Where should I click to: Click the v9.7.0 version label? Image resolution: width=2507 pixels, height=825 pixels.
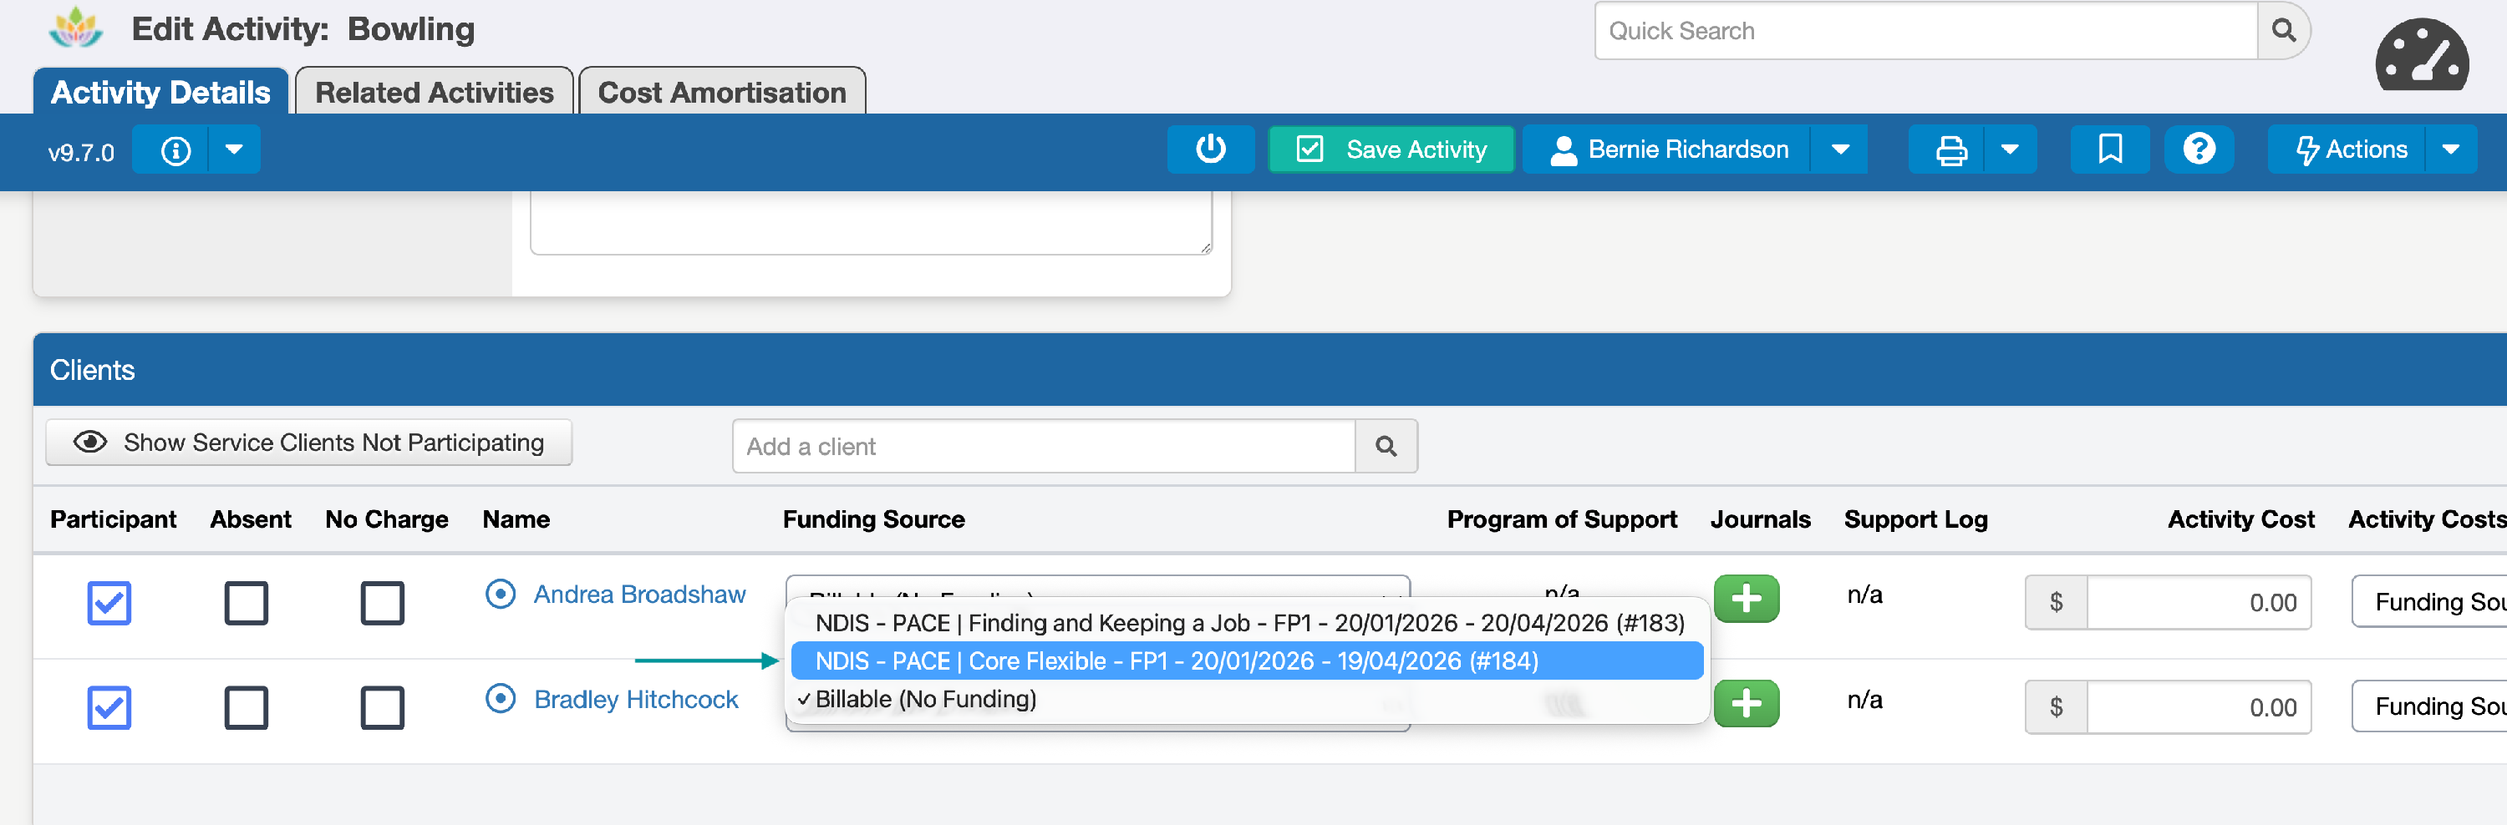(x=81, y=153)
